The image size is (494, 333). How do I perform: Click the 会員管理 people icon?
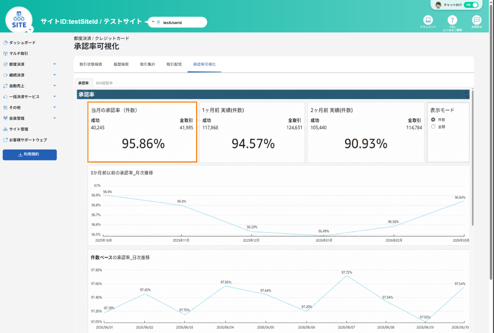tap(5, 118)
